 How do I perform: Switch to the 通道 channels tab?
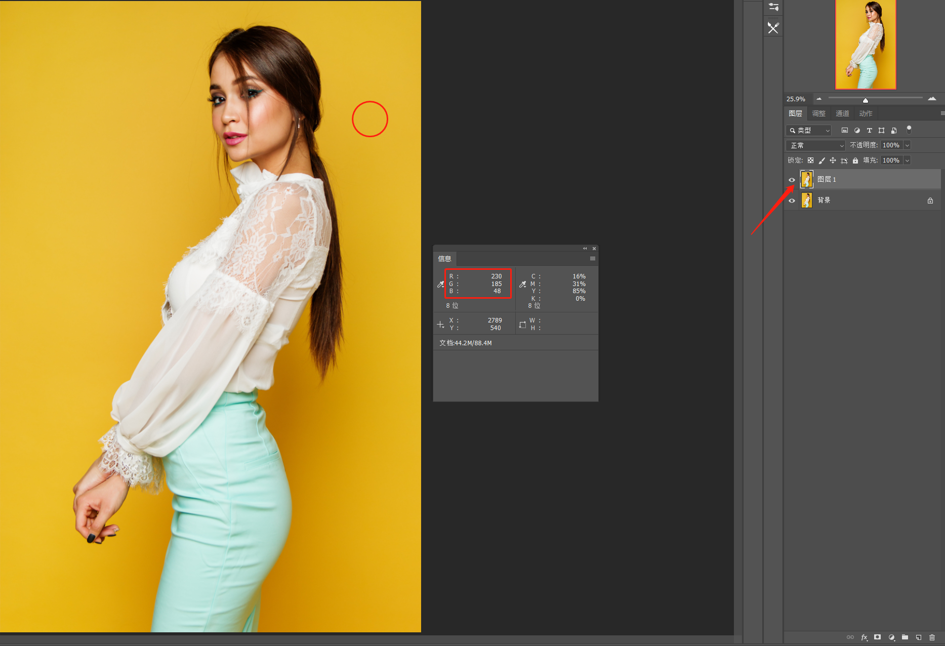(x=842, y=113)
